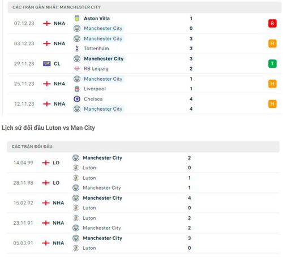Click the 'Các trận đối đầu' section header
This screenshot has height=258, width=283.
click(x=143, y=147)
